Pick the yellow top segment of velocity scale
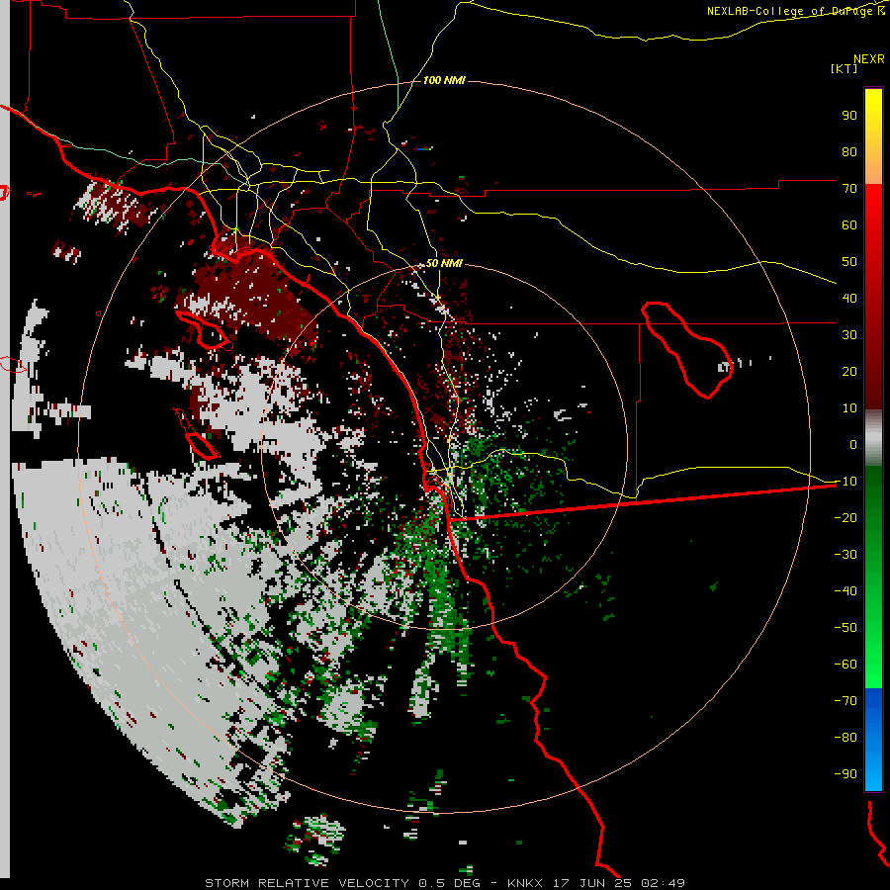This screenshot has width=890, height=890. pos(873,136)
